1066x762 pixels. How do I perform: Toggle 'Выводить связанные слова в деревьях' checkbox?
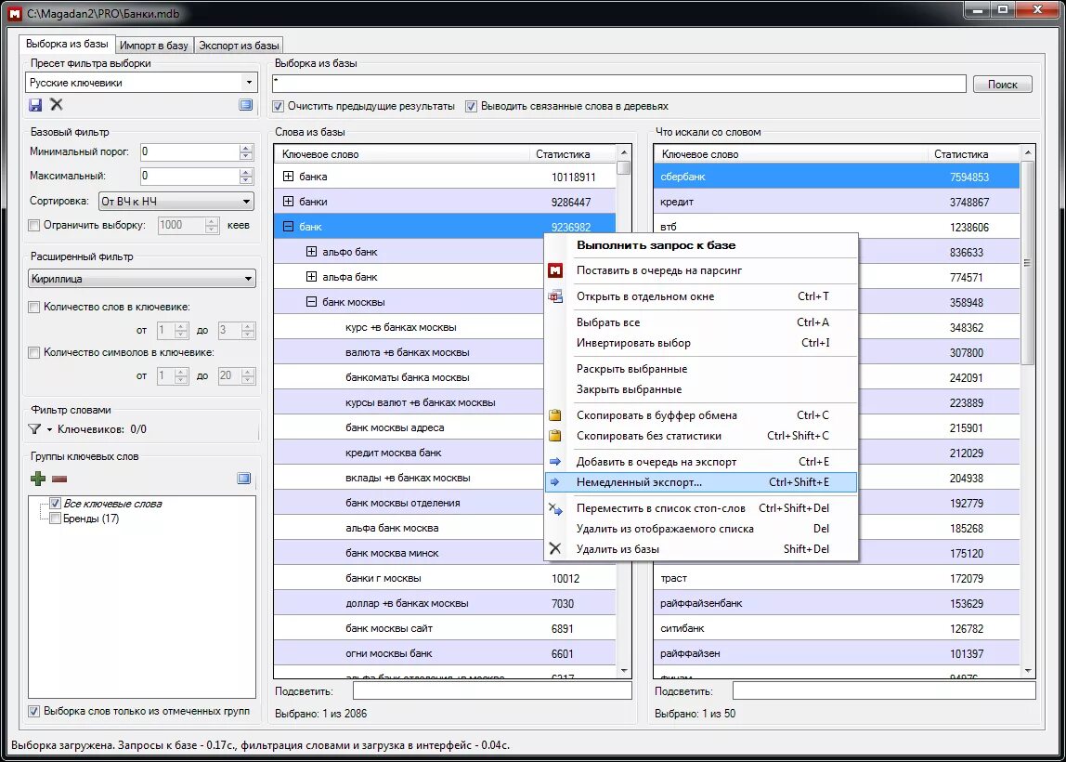(471, 106)
